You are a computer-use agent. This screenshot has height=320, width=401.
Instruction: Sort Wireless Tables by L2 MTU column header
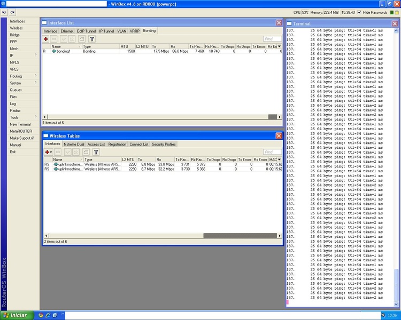point(129,159)
